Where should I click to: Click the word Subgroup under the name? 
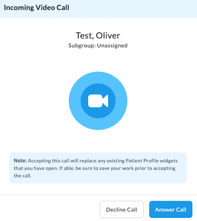coord(82,46)
